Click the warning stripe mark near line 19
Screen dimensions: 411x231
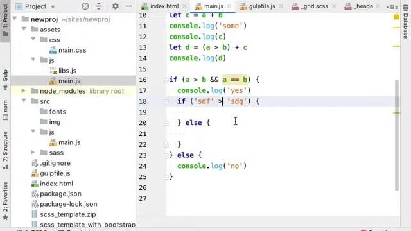click(x=397, y=113)
